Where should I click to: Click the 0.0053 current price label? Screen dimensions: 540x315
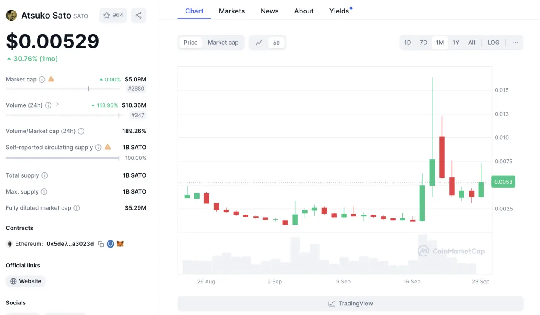(503, 182)
